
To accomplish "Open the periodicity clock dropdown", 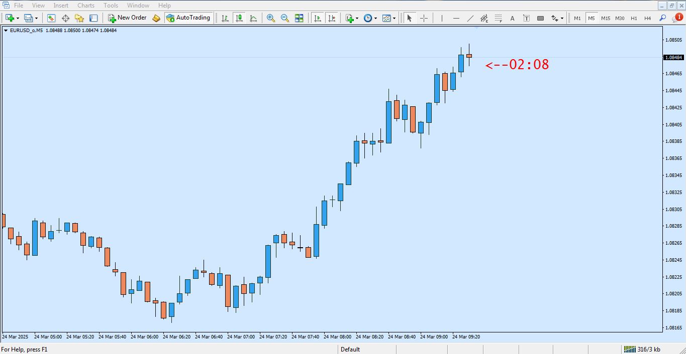I will pos(375,19).
